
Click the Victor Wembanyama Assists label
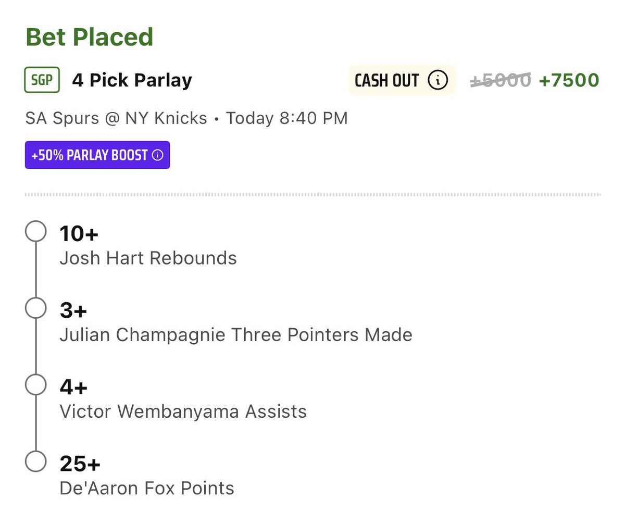[183, 411]
